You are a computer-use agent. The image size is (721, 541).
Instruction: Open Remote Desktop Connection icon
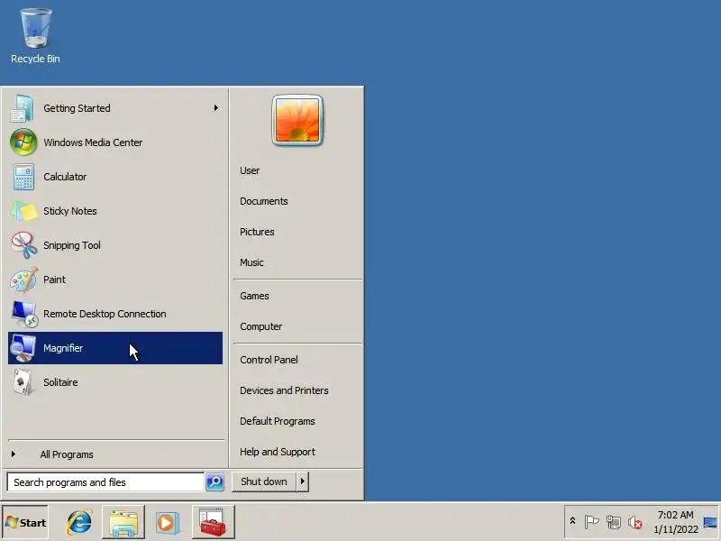tap(24, 314)
